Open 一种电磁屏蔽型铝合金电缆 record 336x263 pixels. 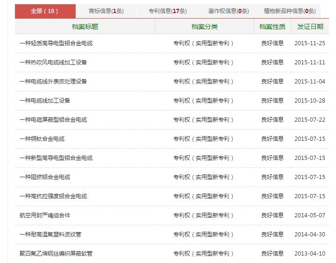coord(53,120)
